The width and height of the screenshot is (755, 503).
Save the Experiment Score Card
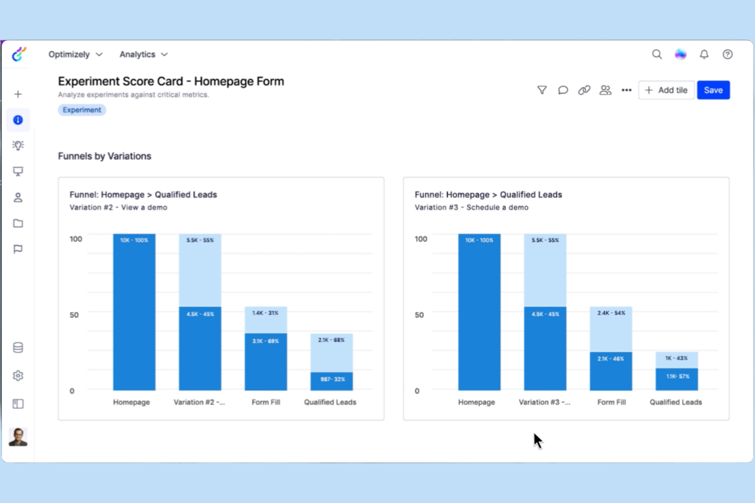[x=713, y=90]
